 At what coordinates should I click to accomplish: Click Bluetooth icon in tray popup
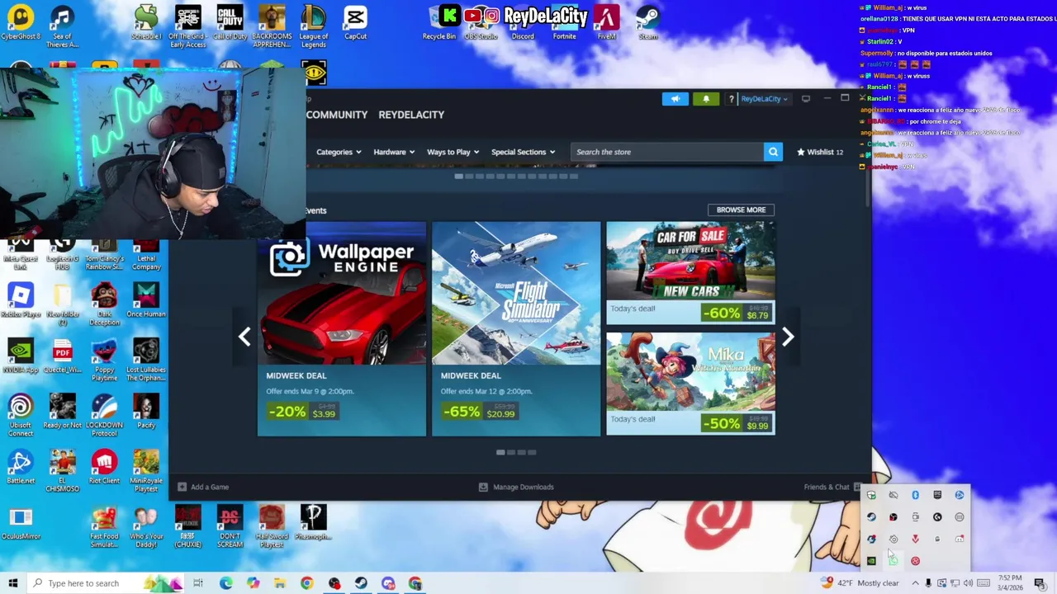pyautogui.click(x=915, y=495)
